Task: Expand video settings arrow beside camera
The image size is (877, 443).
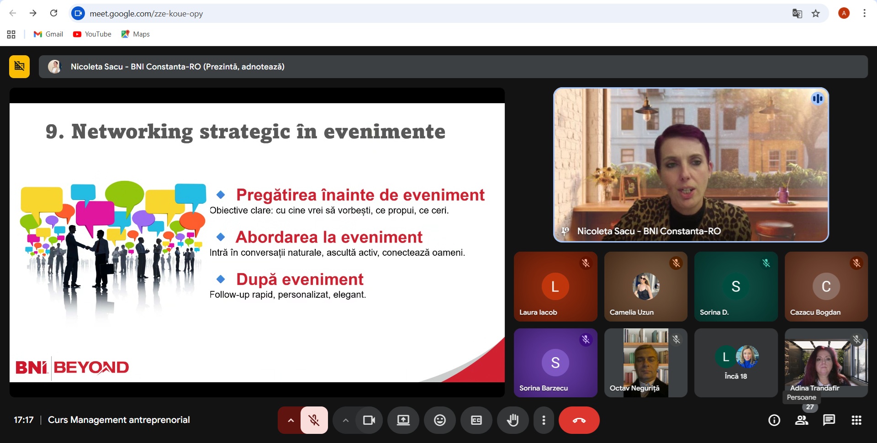Action: (346, 420)
